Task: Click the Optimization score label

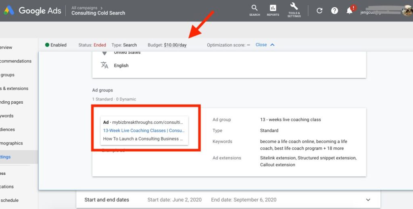Action: [x=226, y=45]
